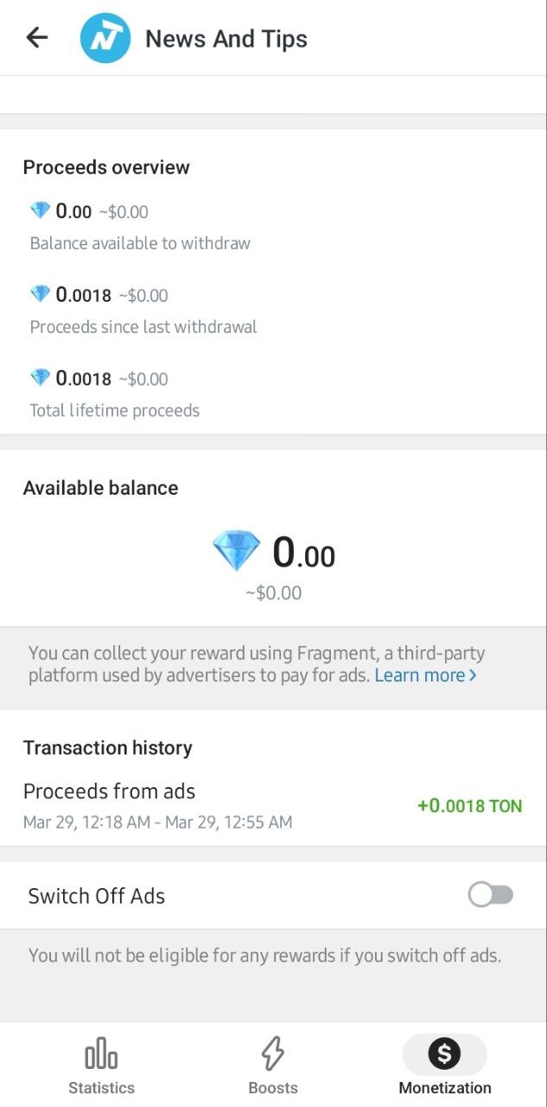Tap the News And Tips channel title
Screen dimensions: 547x1107
226,39
